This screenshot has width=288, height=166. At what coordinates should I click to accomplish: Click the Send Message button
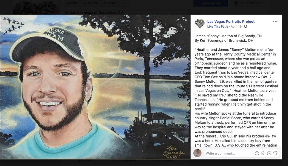[x=249, y=3]
